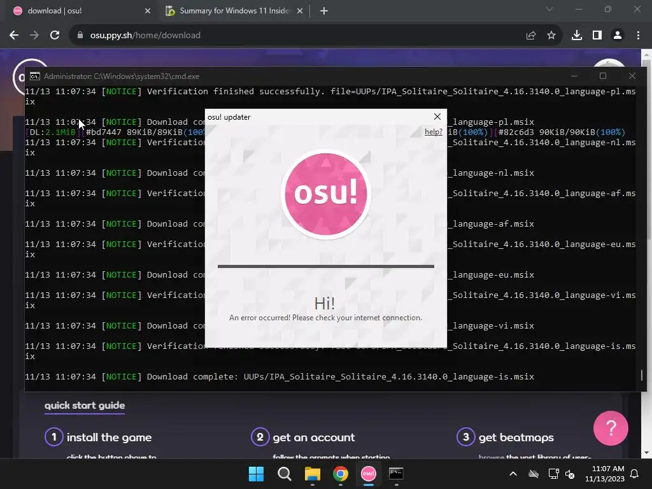Open File Explorer from taskbar
The image size is (652, 489).
pyautogui.click(x=312, y=474)
